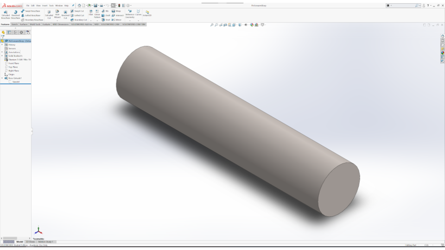445x250 pixels.
Task: Select the Revolved Boss/Base tool
Action: [16, 14]
